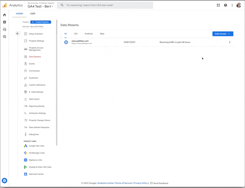Screen dimensions: 245x188
Task: Click the user profile avatar
Action: (239, 5)
